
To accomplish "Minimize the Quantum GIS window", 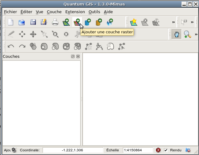I will 184,4.
